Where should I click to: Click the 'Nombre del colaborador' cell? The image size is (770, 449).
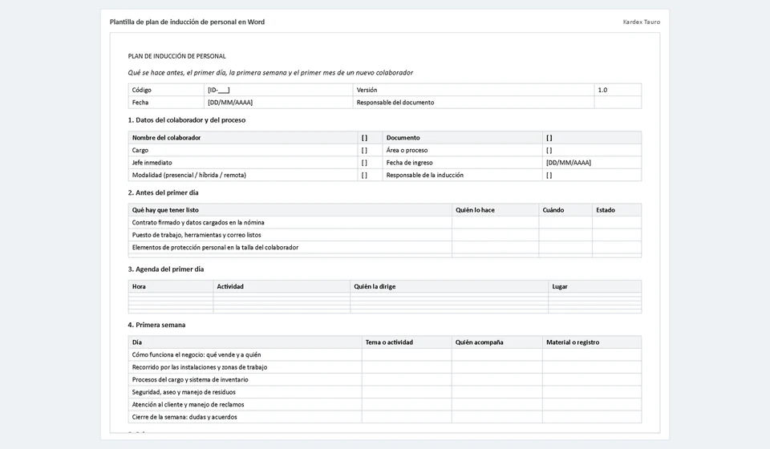(243, 138)
